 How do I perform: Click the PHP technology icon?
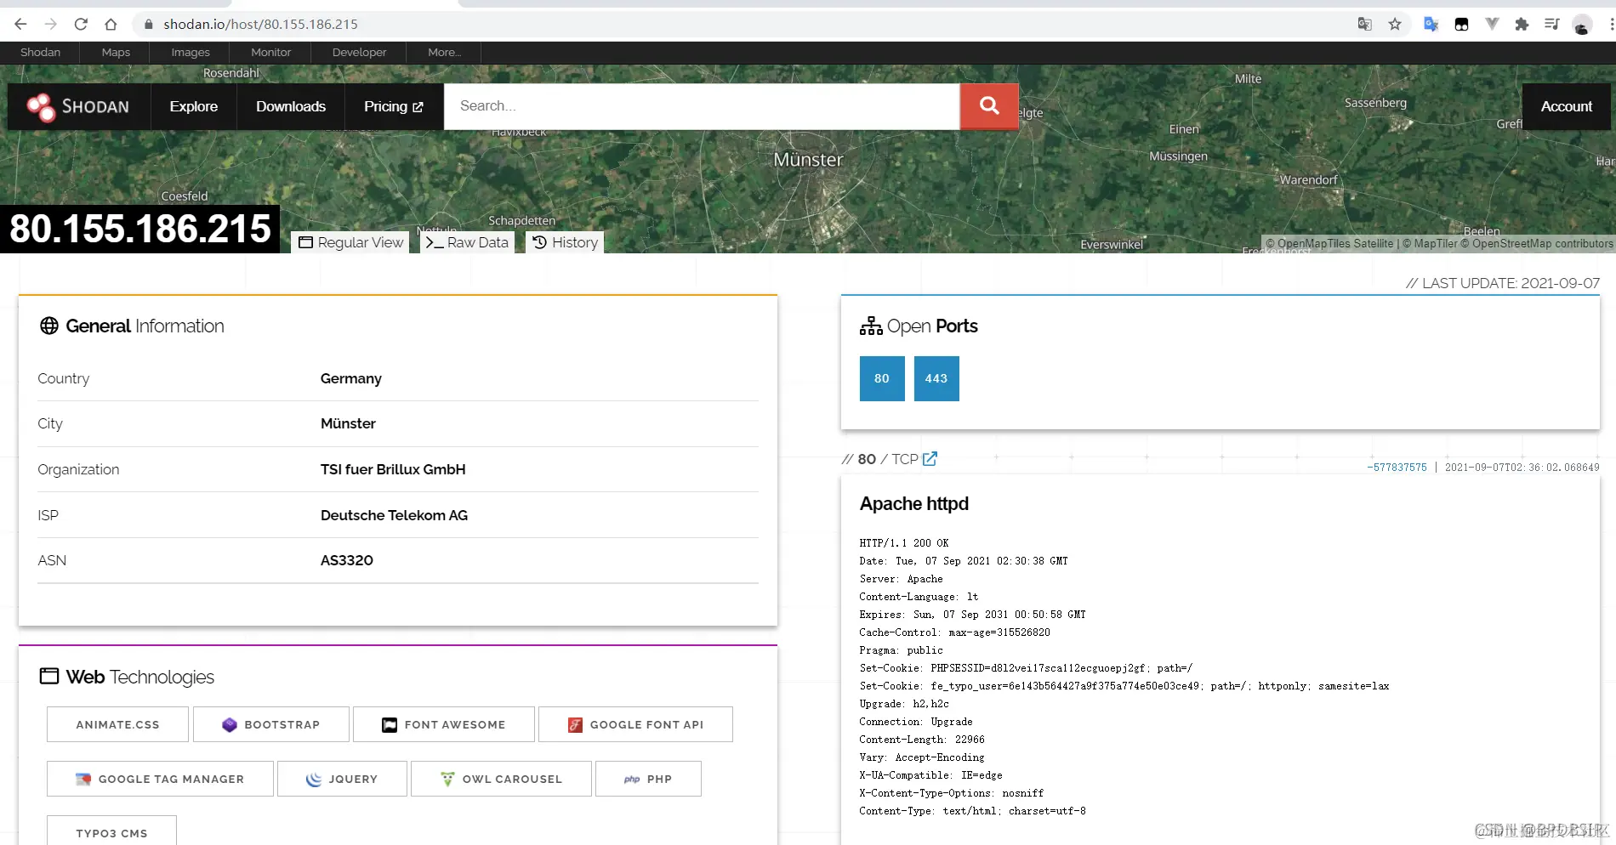coord(632,779)
